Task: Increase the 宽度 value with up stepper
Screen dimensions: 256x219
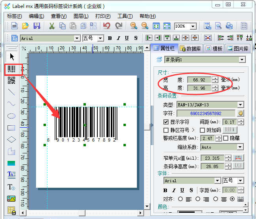Action: click(215, 78)
